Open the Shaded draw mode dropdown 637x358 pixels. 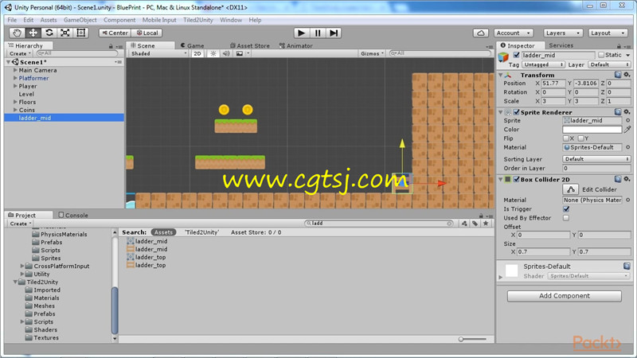pos(158,53)
